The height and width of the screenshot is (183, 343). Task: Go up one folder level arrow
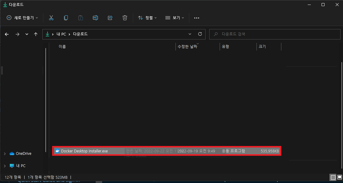(x=36, y=34)
